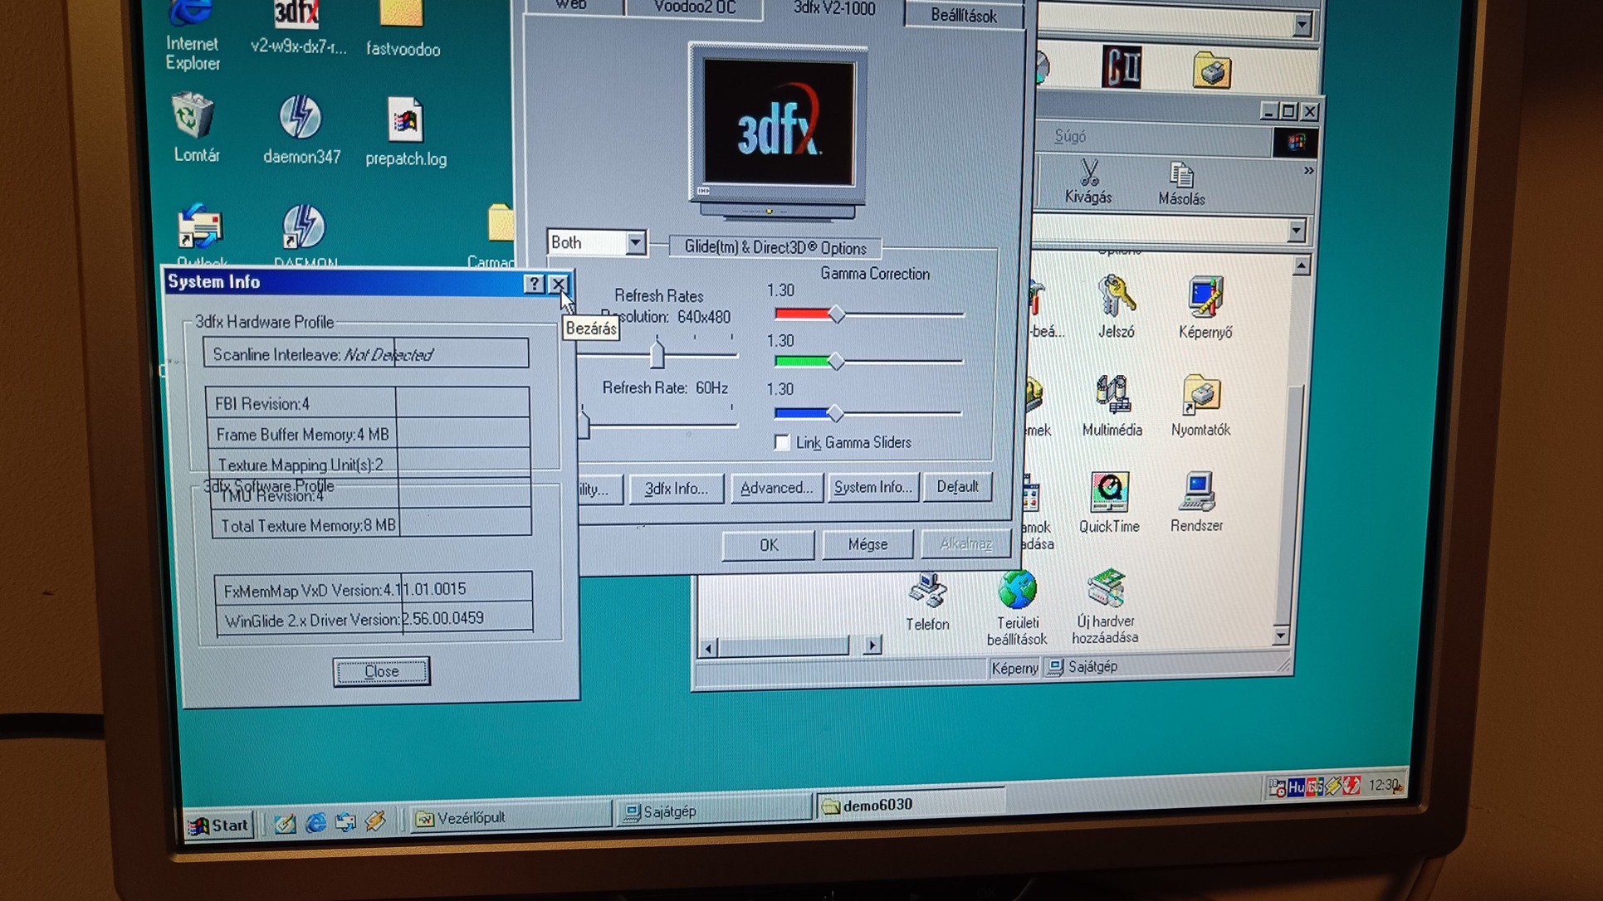Enable the Link Gamma Sliders checkbox

[x=781, y=442]
